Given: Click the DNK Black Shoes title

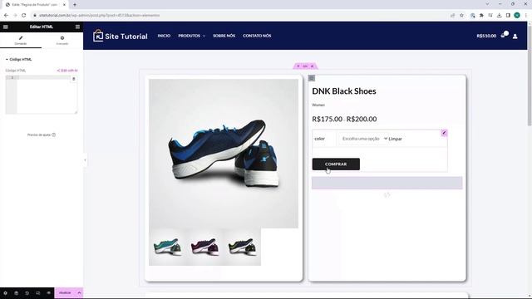Looking at the screenshot, I should tap(344, 91).
